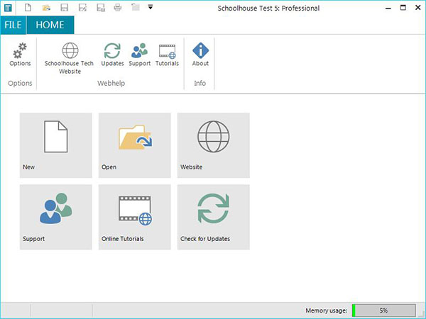
Task: Click new document icon in quick access toolbar
Action: click(28, 8)
